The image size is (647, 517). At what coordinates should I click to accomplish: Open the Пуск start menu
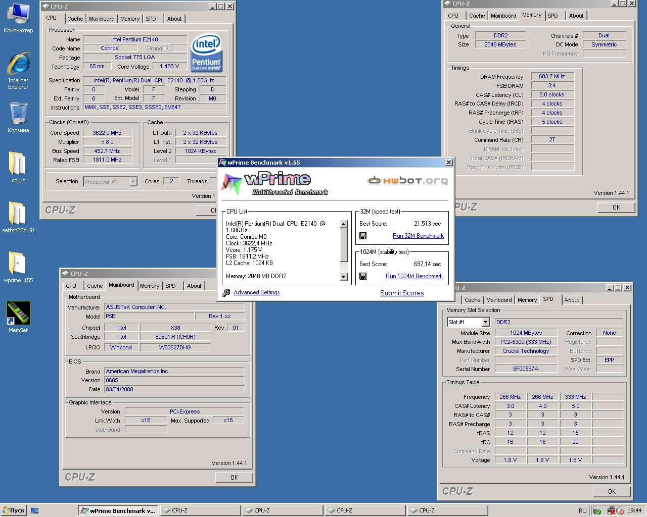[14, 510]
